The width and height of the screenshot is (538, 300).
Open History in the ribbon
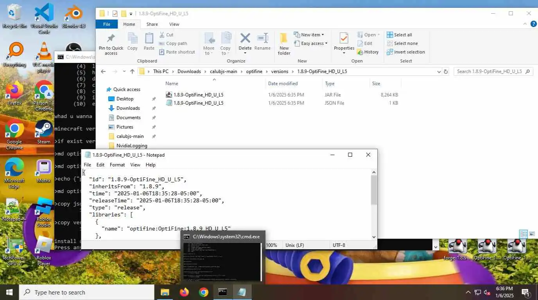pos(368,52)
